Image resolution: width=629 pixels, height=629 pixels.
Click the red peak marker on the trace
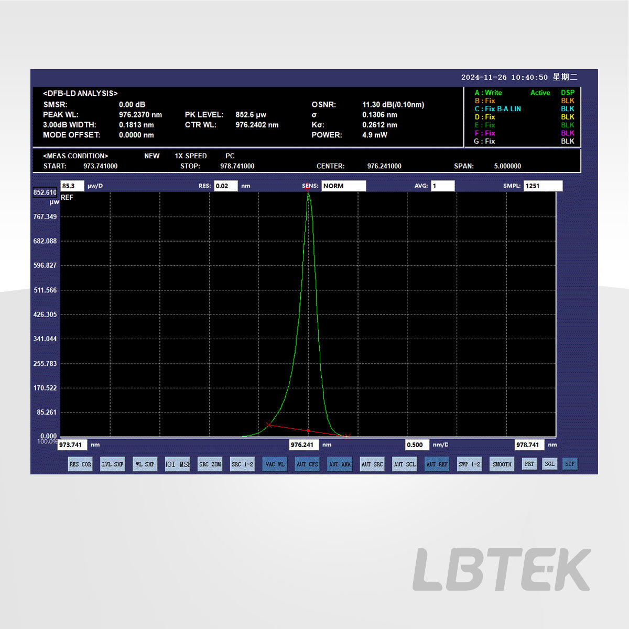308,190
